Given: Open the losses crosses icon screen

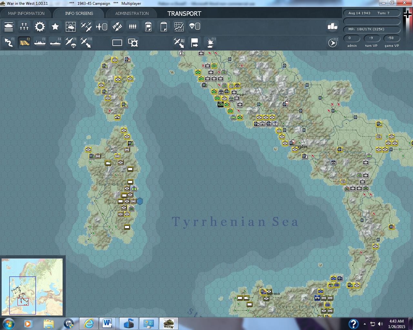Looking at the screenshot, I should pyautogui.click(x=24, y=26).
